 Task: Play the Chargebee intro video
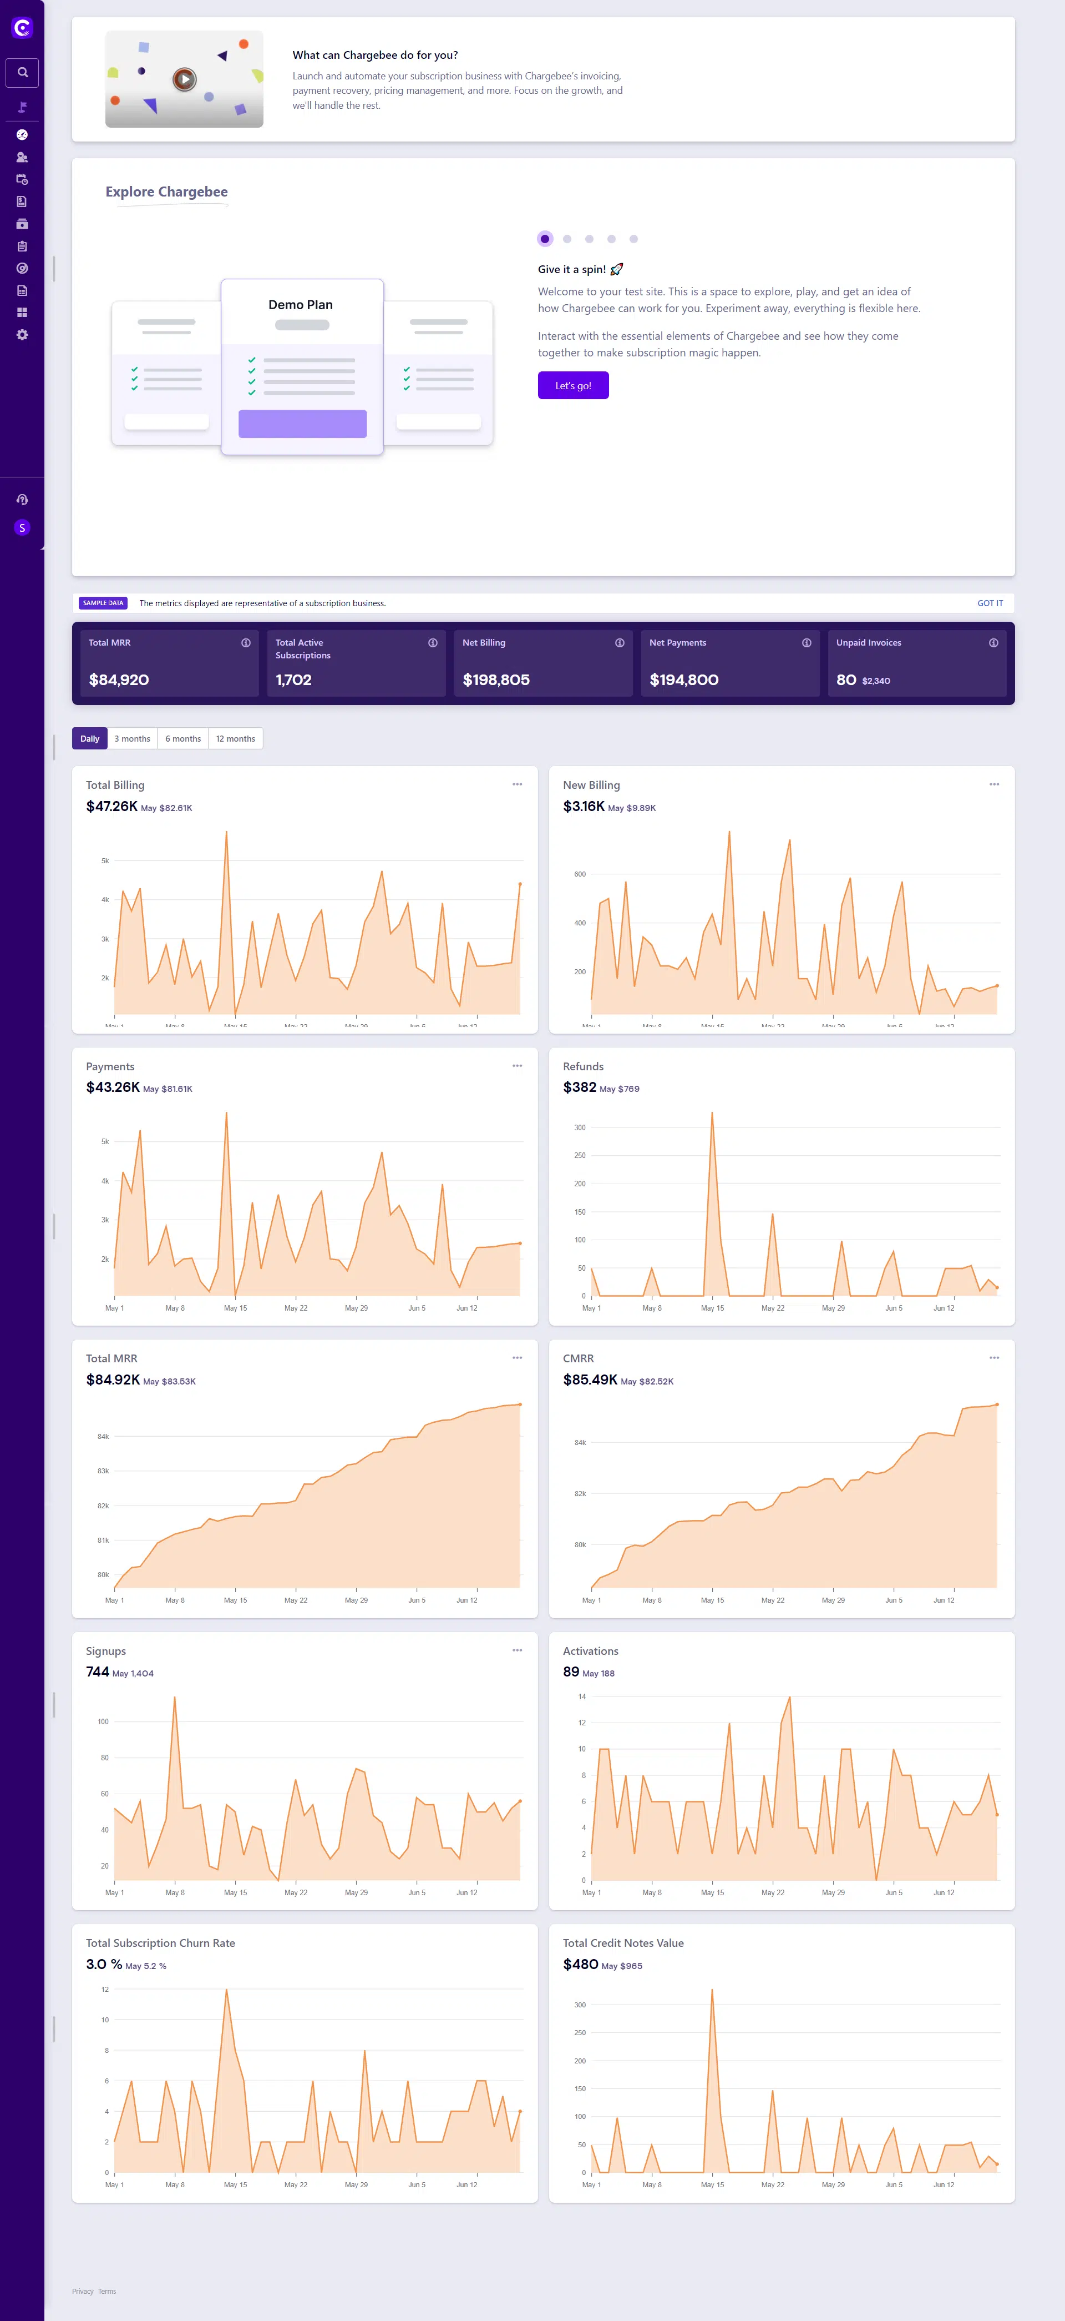(x=185, y=79)
